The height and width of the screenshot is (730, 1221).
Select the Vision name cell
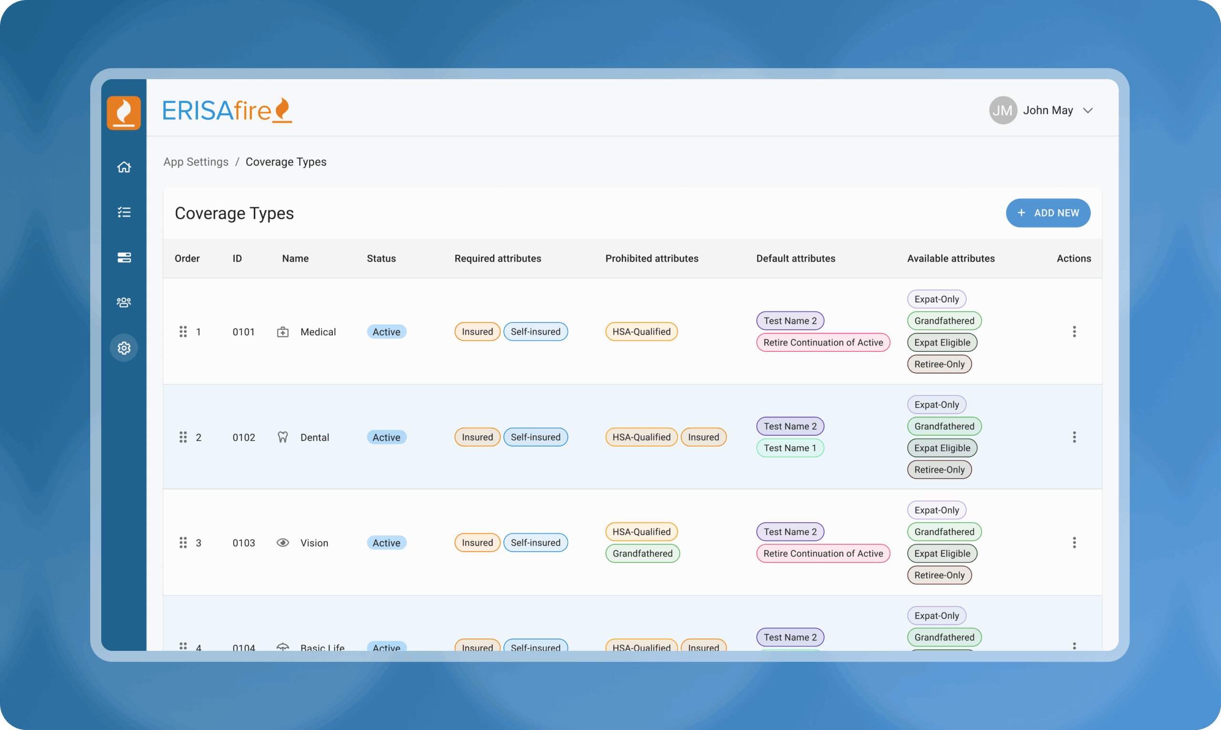pos(314,543)
